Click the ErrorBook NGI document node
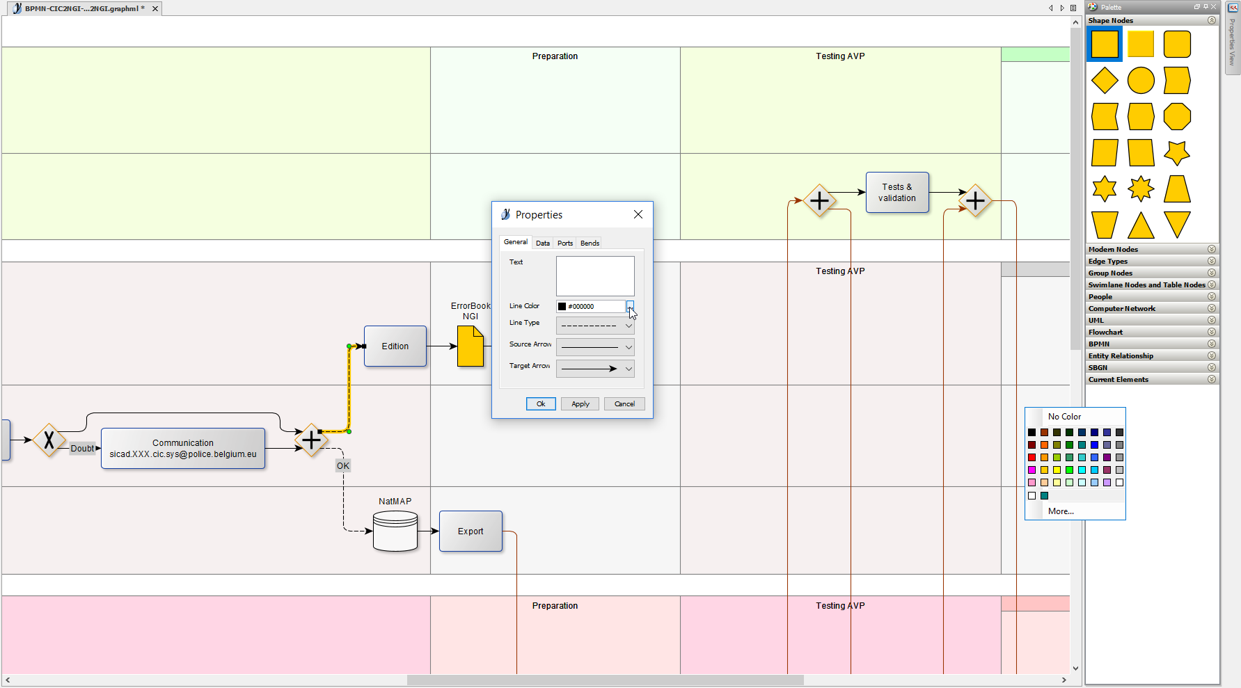1241x688 pixels. 471,346
